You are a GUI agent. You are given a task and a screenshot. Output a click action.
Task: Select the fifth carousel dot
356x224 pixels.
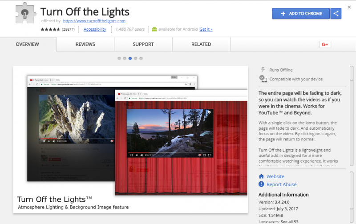tap(141, 59)
